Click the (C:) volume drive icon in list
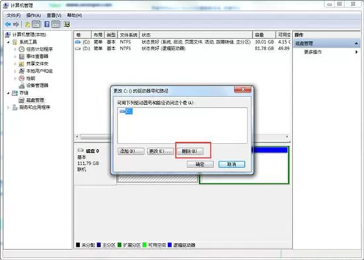Screen dimensions: 364x260 (78, 42)
